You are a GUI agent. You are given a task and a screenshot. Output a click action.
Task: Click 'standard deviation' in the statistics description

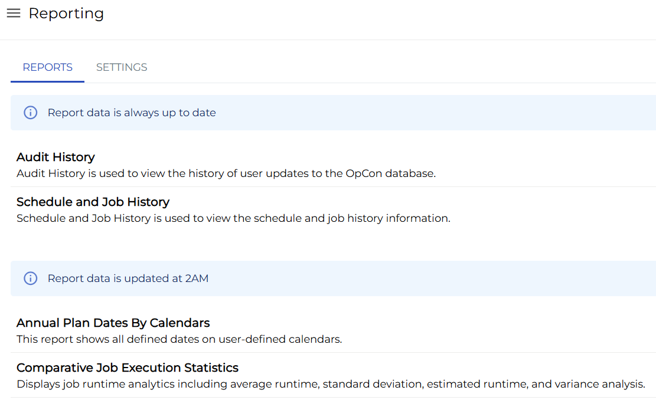coord(374,384)
